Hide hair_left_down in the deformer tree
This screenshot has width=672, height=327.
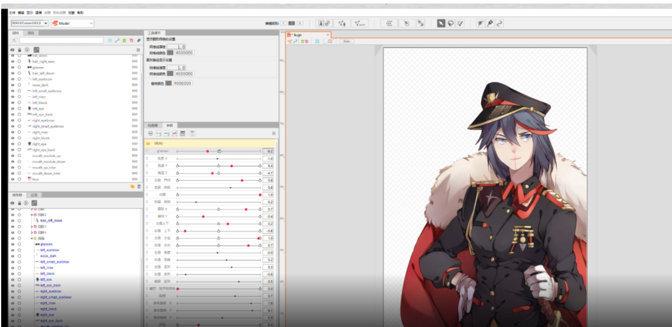coord(12,220)
